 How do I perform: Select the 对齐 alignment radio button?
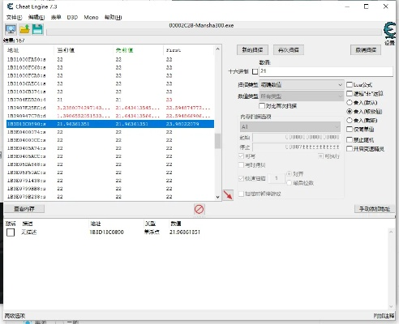[x=289, y=174]
